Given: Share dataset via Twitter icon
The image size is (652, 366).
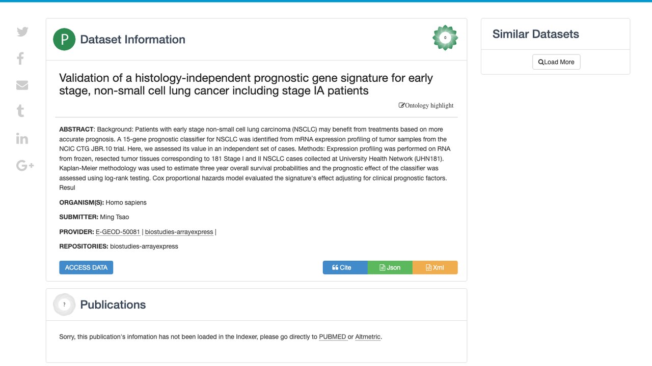Looking at the screenshot, I should (x=22, y=32).
